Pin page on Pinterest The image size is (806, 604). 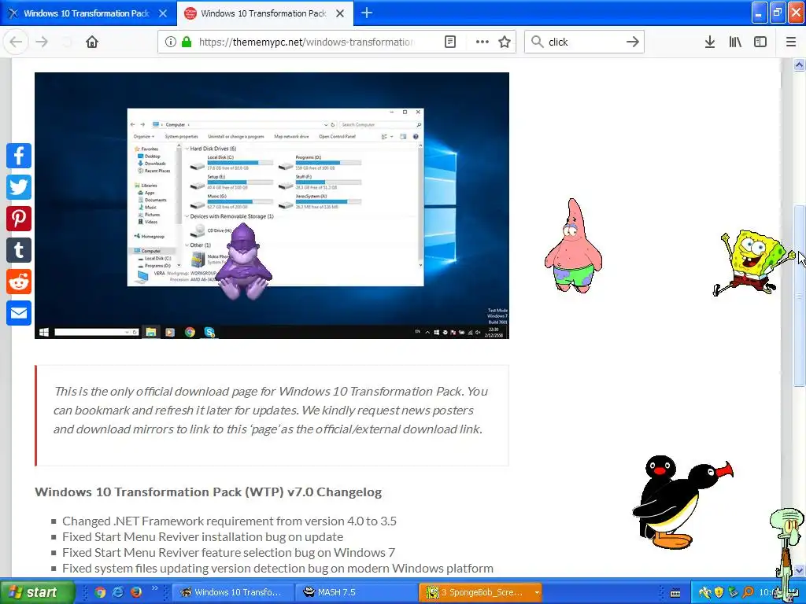point(19,219)
